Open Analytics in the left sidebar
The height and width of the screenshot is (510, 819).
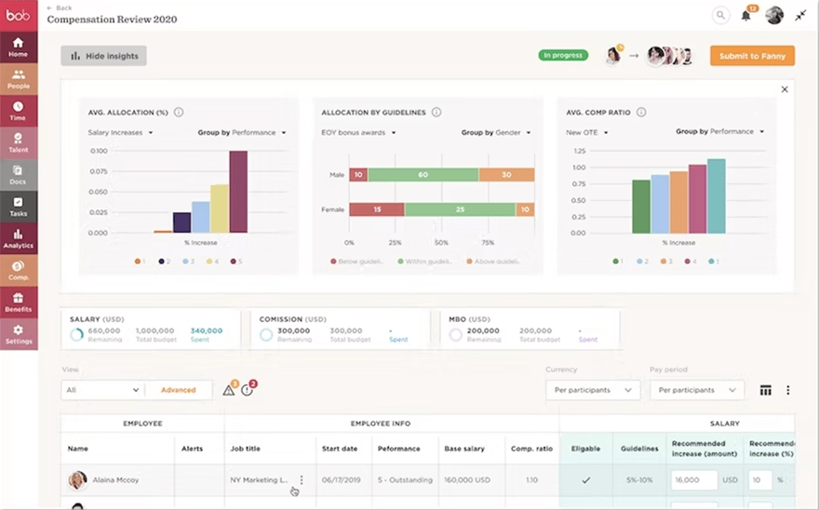point(19,238)
